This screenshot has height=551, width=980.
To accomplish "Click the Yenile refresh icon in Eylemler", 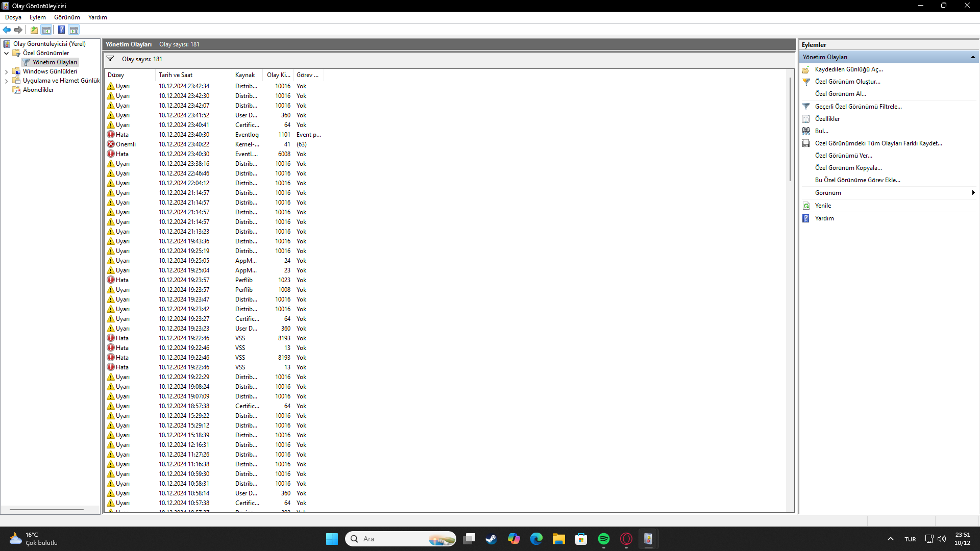I will 806,206.
